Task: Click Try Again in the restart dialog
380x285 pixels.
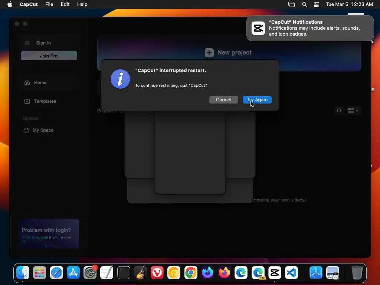Action: tap(257, 99)
